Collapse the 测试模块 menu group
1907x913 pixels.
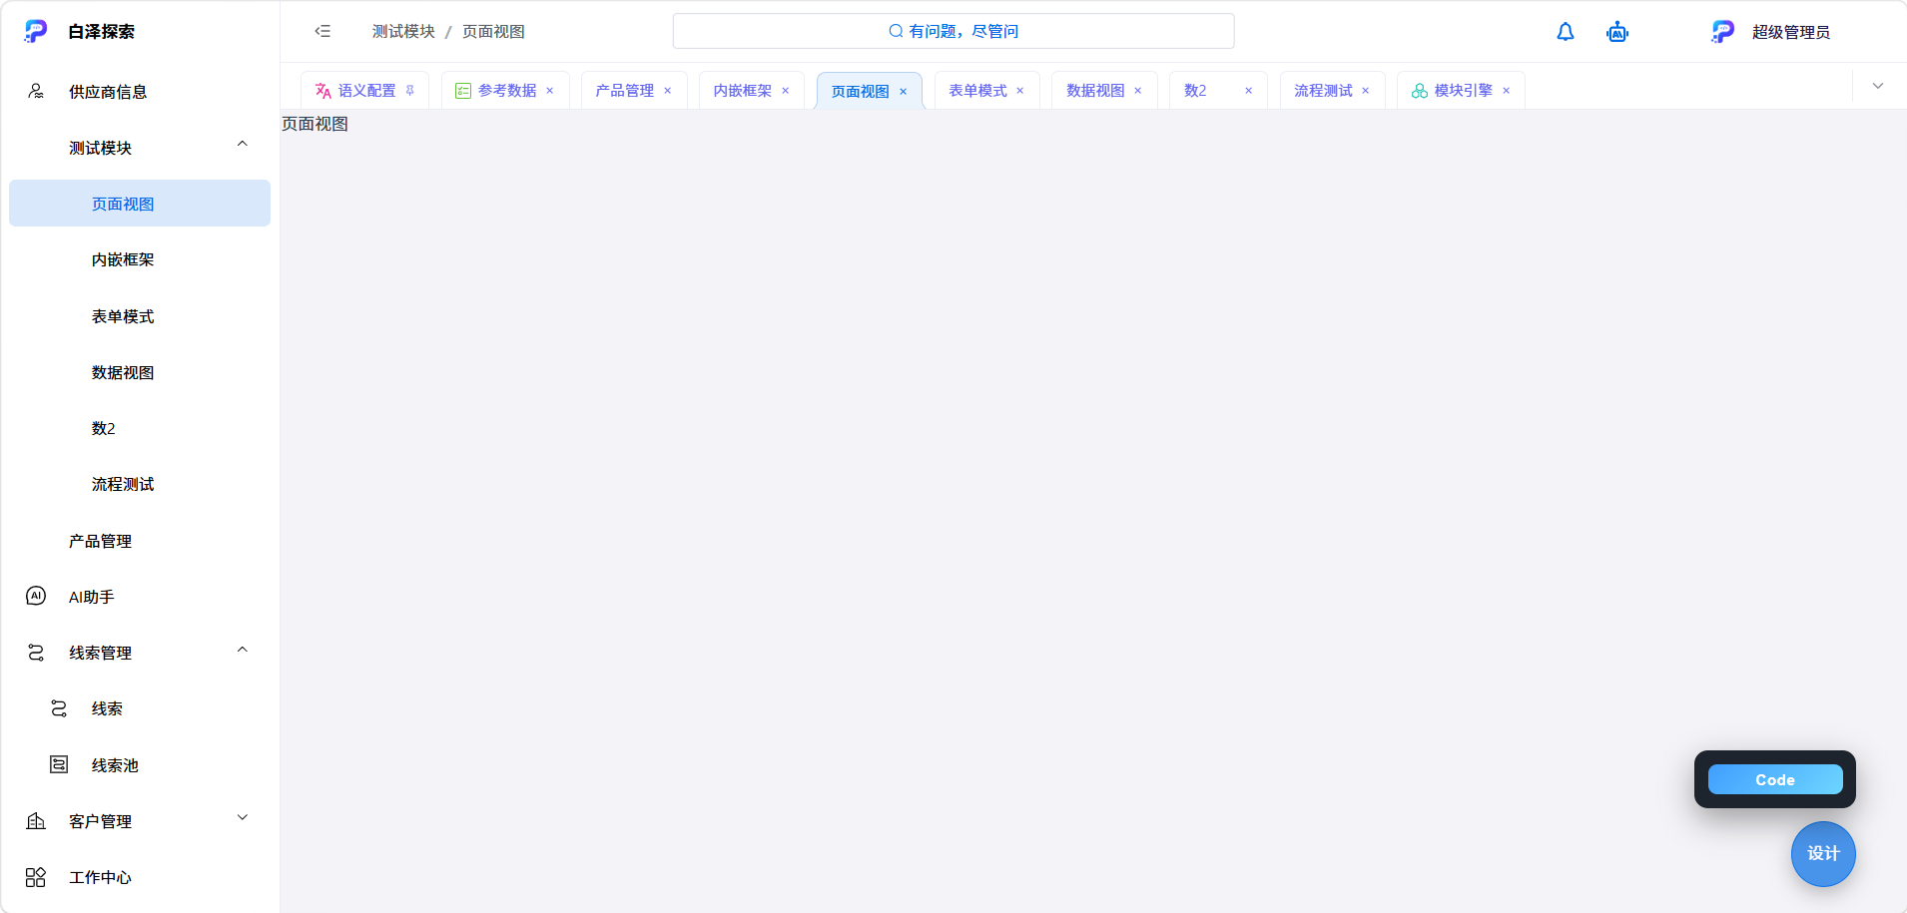click(x=243, y=145)
